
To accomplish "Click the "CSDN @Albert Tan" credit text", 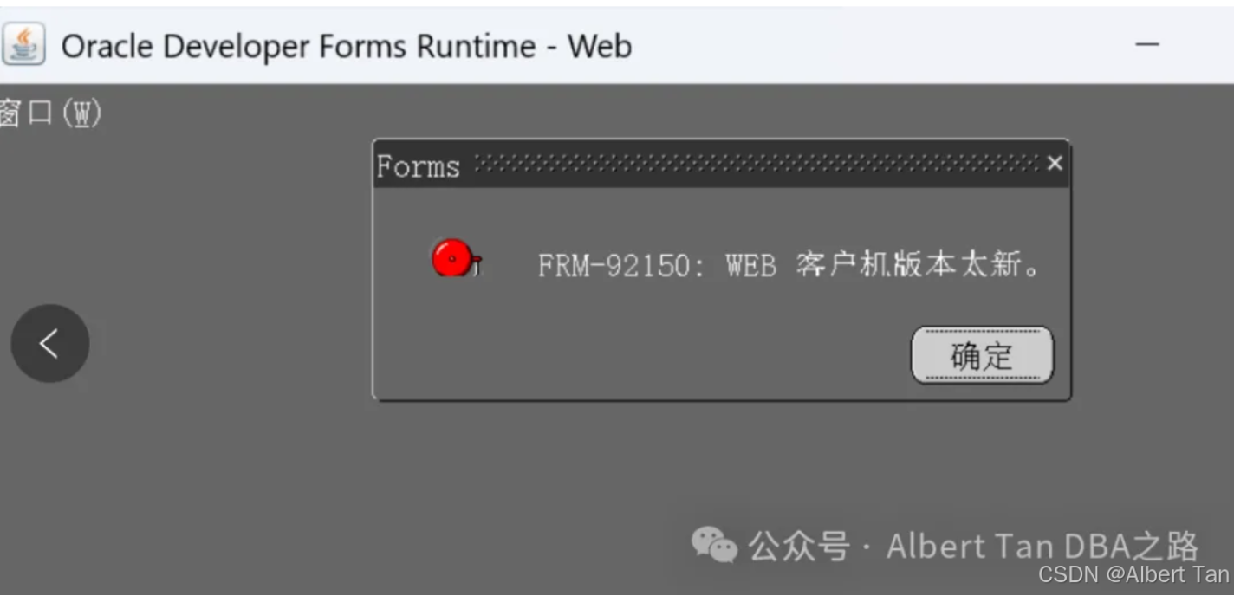I will pyautogui.click(x=1133, y=574).
